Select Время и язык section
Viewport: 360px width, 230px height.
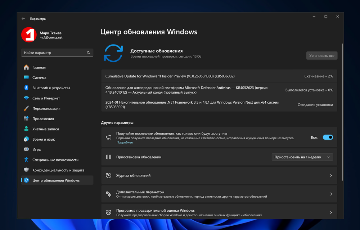pyautogui.click(x=57, y=139)
